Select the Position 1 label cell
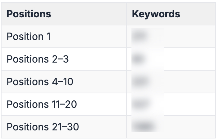The width and height of the screenshot is (217, 140). 29,37
